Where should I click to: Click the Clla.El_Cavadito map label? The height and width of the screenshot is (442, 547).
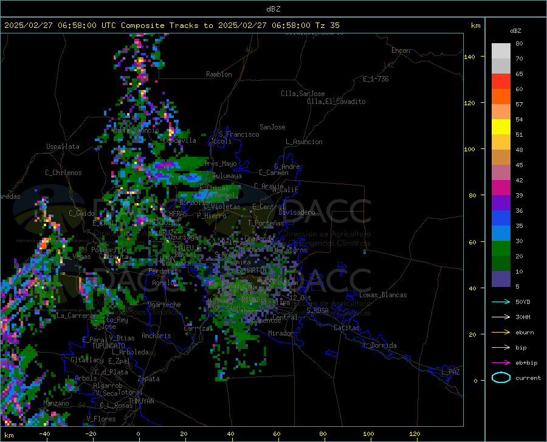point(336,102)
